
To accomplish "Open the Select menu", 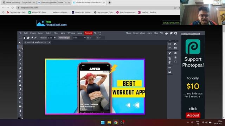I will coord(49,33).
